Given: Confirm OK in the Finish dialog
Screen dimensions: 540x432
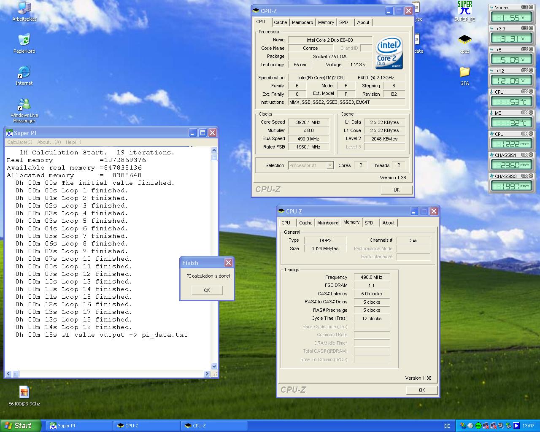Looking at the screenshot, I should tap(207, 290).
